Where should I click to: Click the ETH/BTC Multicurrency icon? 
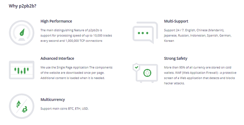[x=22, y=106]
